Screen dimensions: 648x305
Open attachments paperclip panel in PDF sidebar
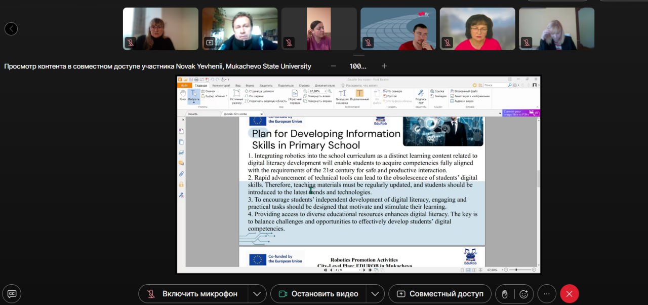(x=181, y=174)
